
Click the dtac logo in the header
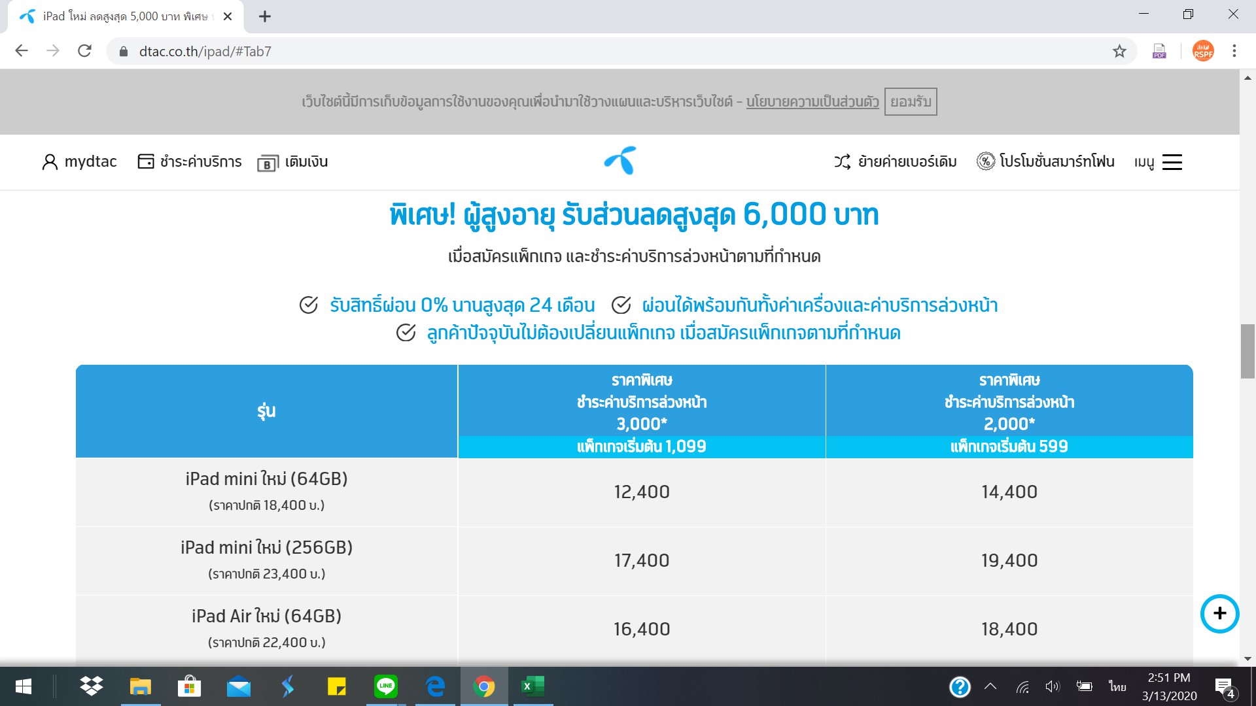click(620, 161)
